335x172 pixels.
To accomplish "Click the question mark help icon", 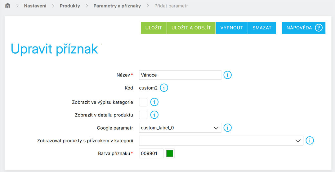I will coord(319,28).
